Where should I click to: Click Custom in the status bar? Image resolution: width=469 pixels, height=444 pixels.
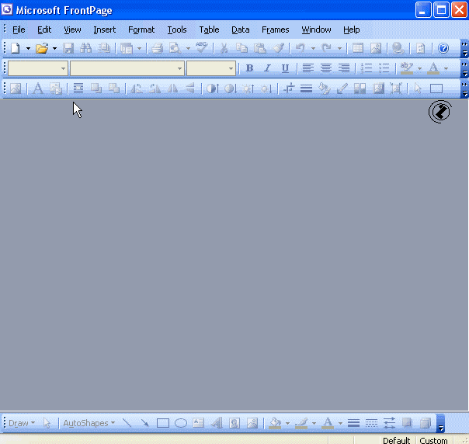433,440
